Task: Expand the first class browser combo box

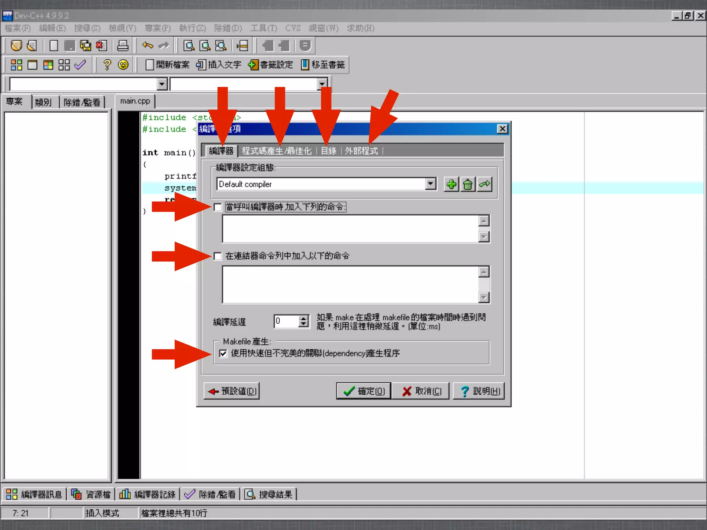Action: [162, 84]
